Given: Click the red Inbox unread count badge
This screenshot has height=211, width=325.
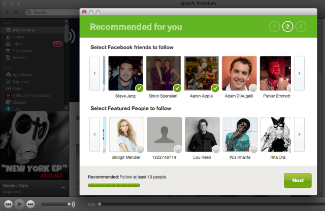Looking at the screenshot, I should pos(57,44).
